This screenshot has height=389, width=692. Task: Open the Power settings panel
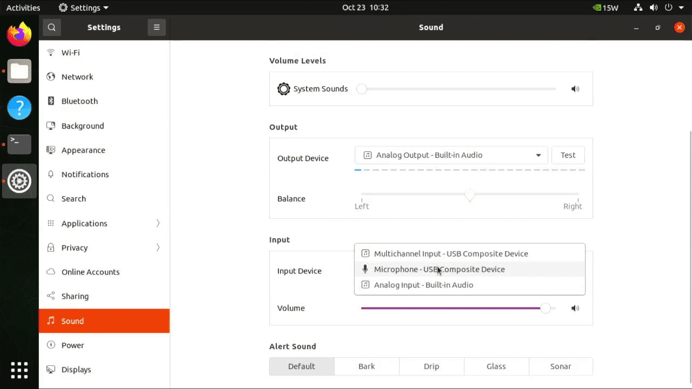[x=72, y=345]
